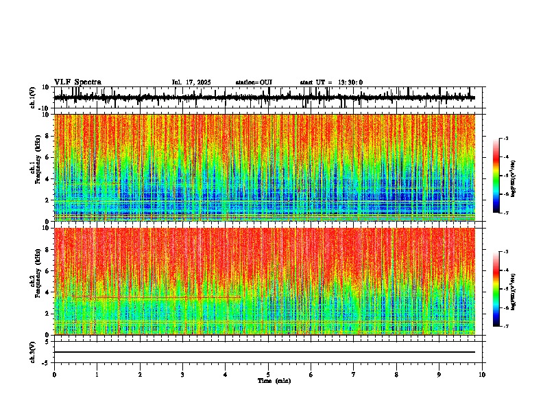The width and height of the screenshot is (543, 420).
Task: Click the 'VLF Spectra' title text
Action: [x=77, y=82]
